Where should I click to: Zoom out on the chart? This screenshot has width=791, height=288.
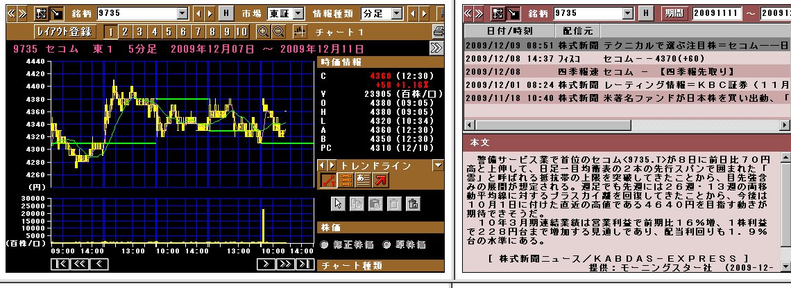click(x=278, y=32)
